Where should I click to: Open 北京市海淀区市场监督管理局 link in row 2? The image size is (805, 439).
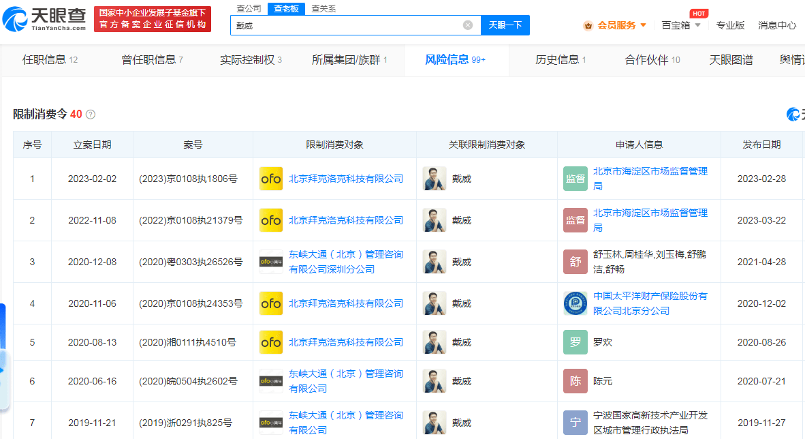[x=650, y=221]
